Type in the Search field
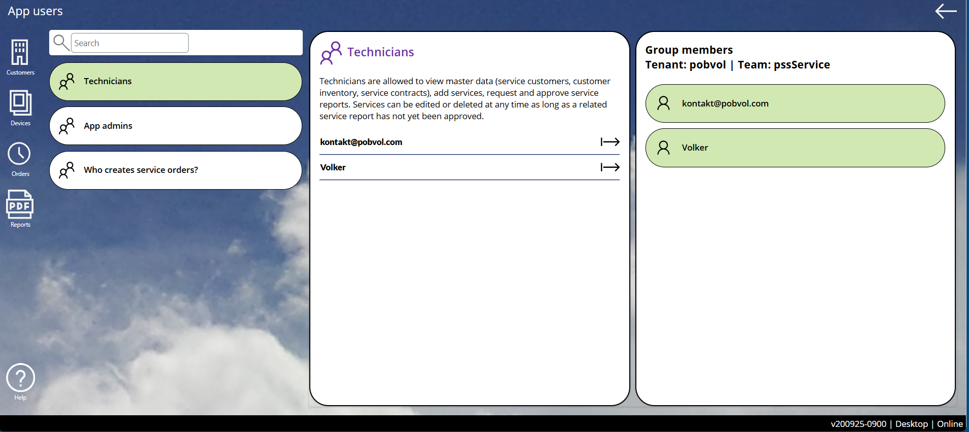The height and width of the screenshot is (432, 969). [130, 43]
